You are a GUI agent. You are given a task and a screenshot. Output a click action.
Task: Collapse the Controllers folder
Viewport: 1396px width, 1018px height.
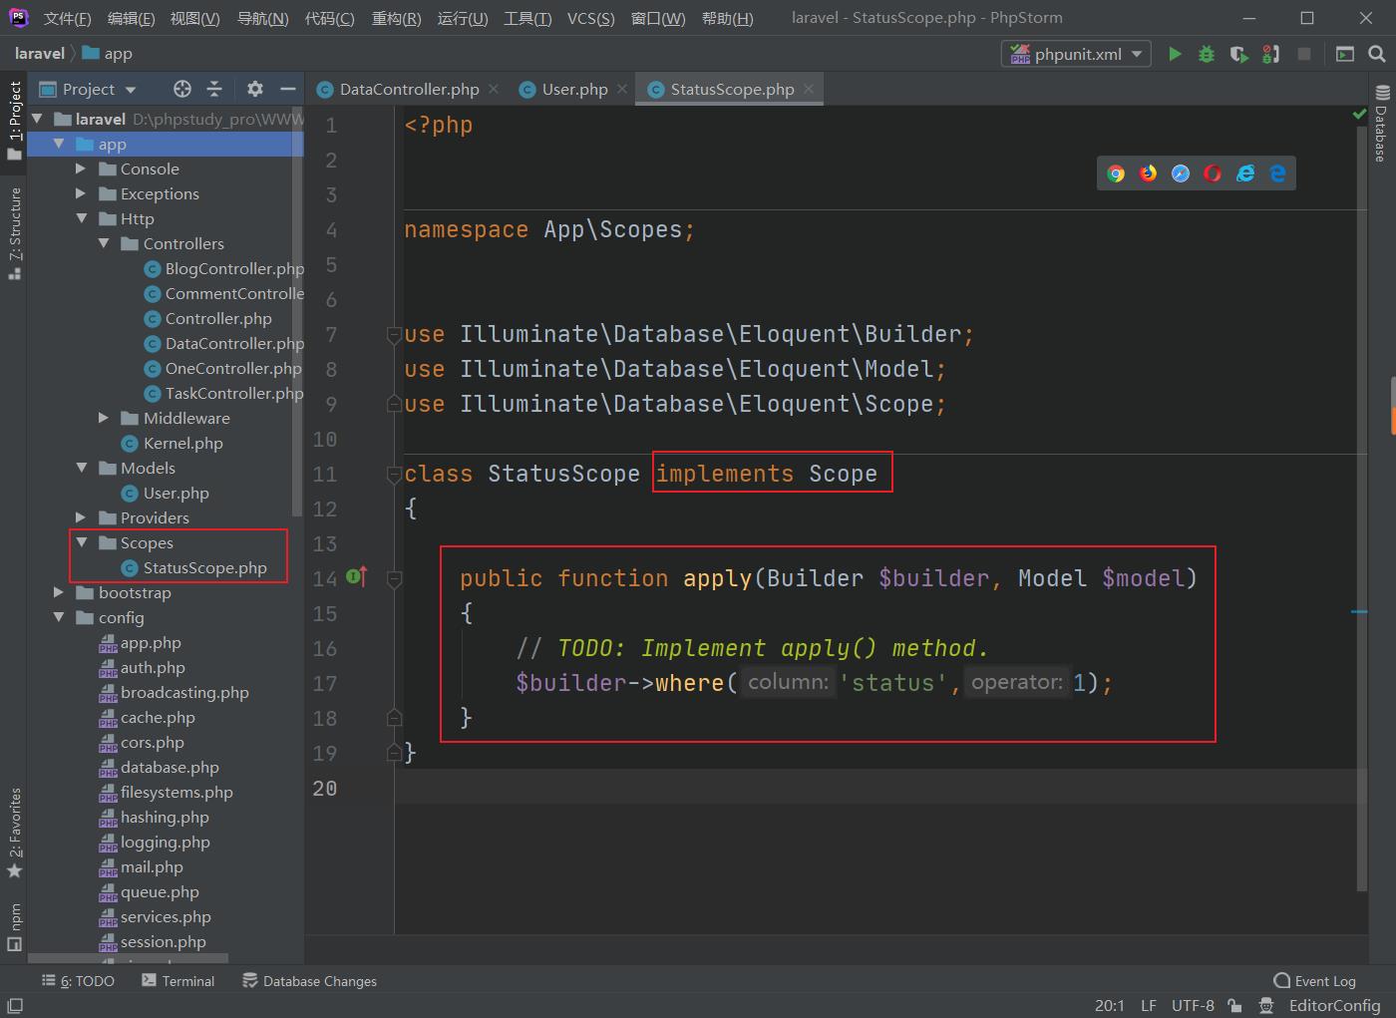(x=104, y=243)
